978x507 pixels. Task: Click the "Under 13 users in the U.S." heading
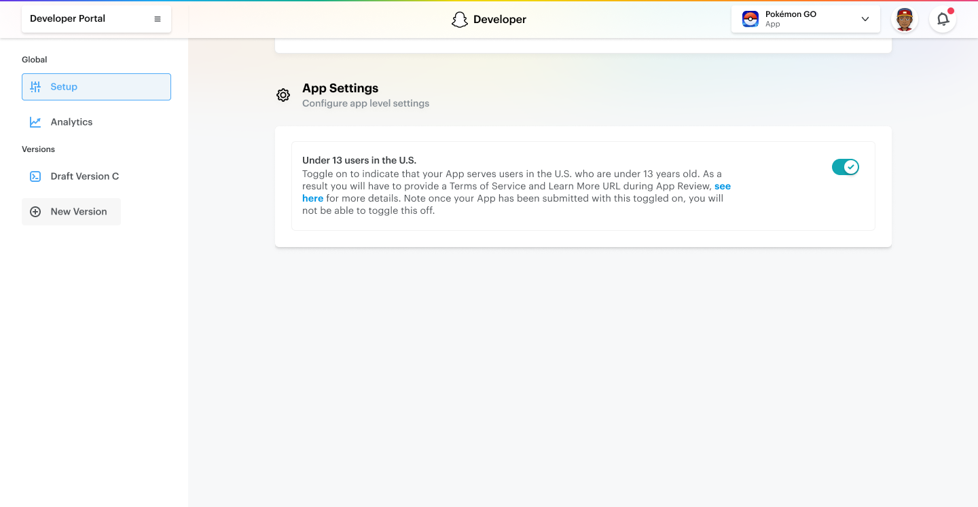click(x=359, y=161)
